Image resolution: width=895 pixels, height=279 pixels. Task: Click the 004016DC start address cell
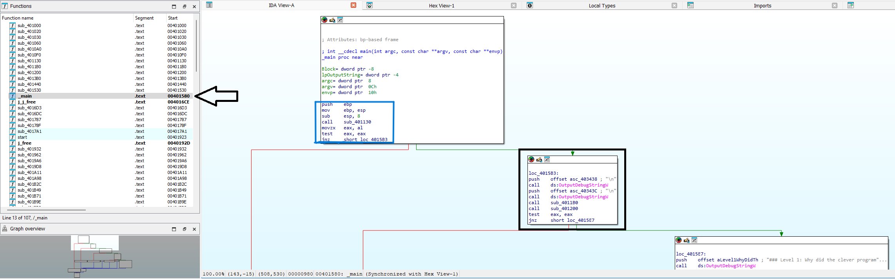(177, 114)
